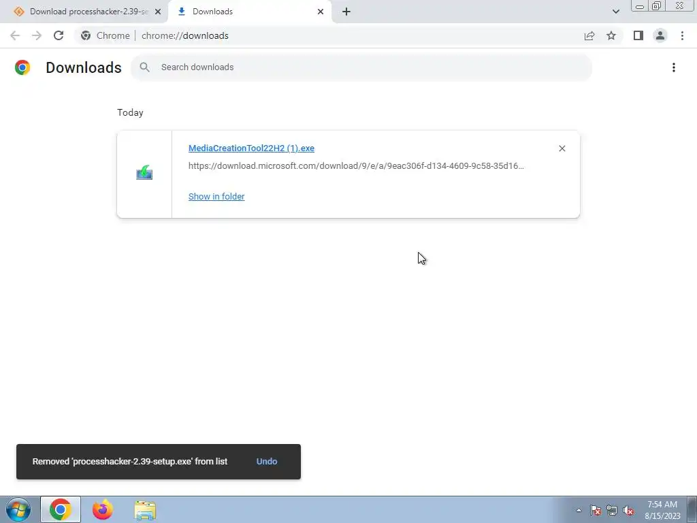Open a new tab with plus button
Screen dimensions: 697x523
[346, 12]
